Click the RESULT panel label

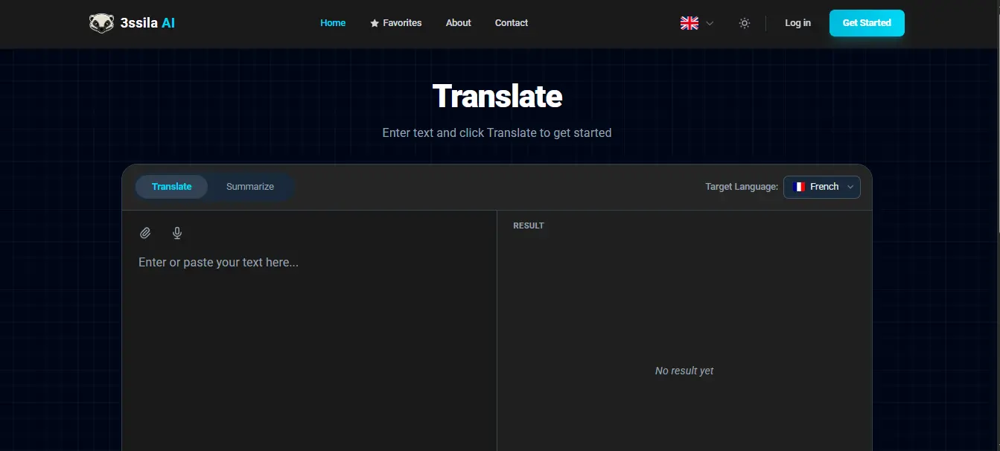click(529, 225)
